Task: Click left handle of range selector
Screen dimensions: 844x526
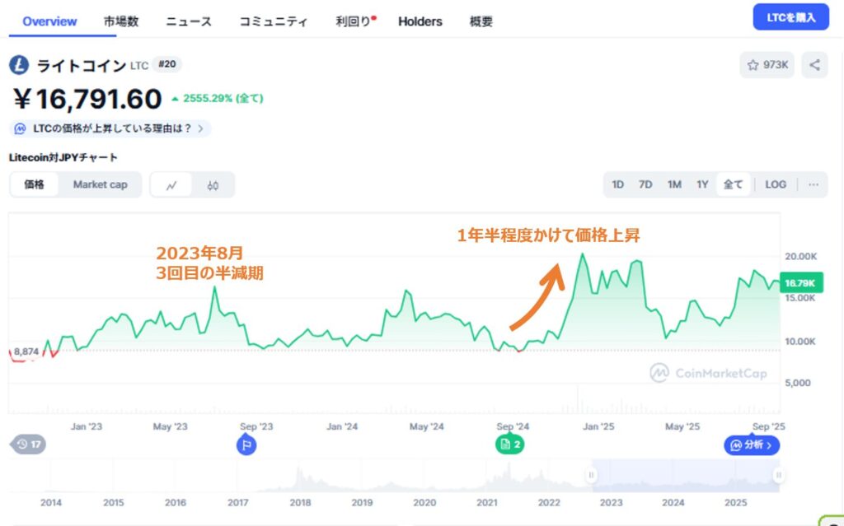Action: tap(591, 475)
